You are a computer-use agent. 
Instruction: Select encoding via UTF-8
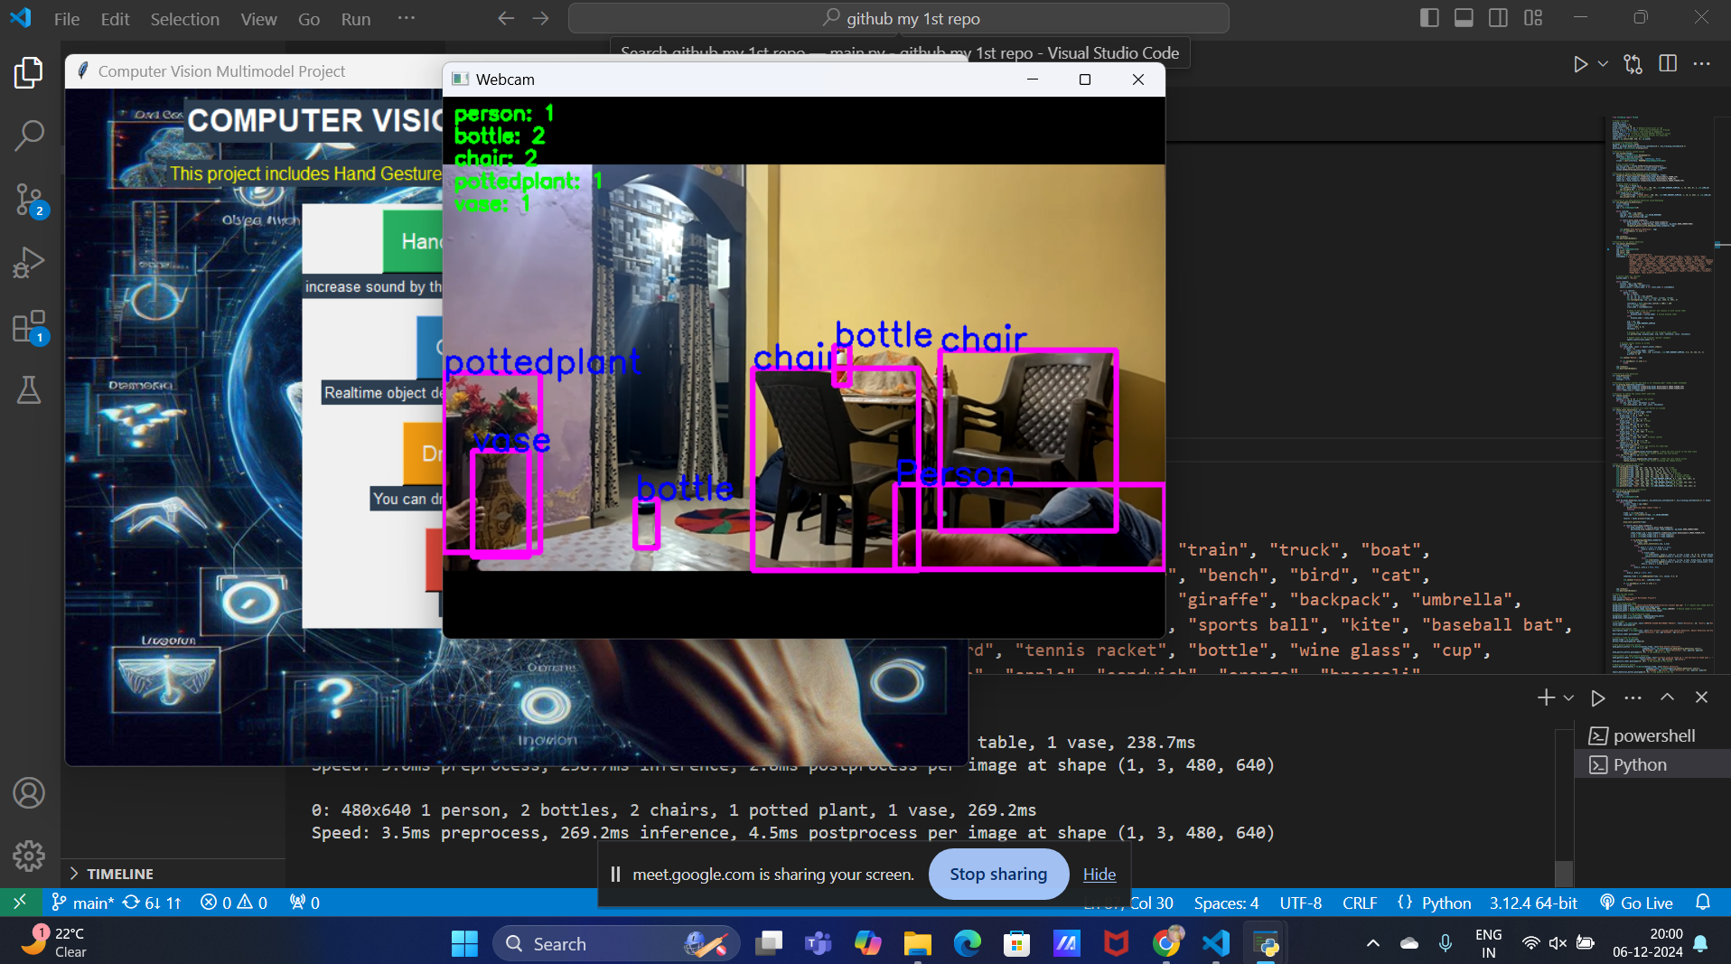[x=1300, y=903]
